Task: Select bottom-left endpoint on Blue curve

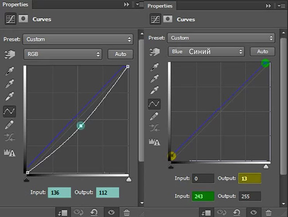Action: (172, 156)
